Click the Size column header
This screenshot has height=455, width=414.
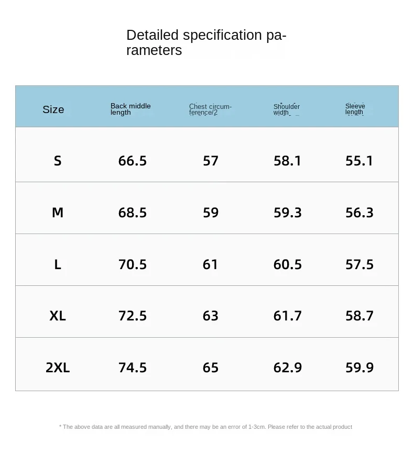(x=53, y=109)
